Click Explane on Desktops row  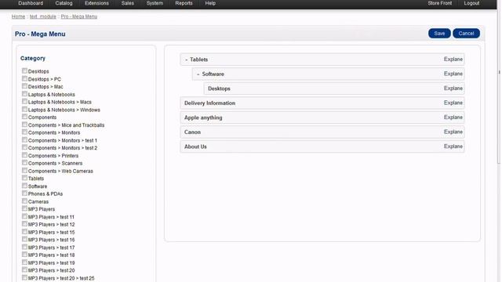click(453, 89)
